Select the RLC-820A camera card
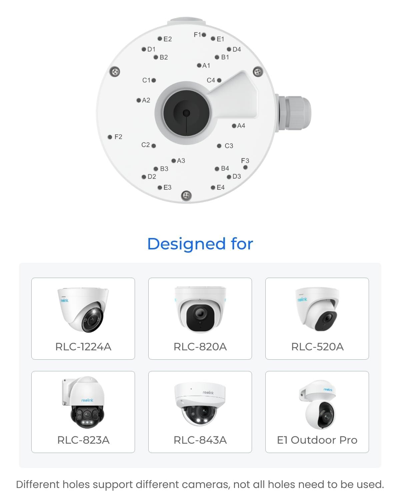This screenshot has width=400, height=500. (x=200, y=319)
